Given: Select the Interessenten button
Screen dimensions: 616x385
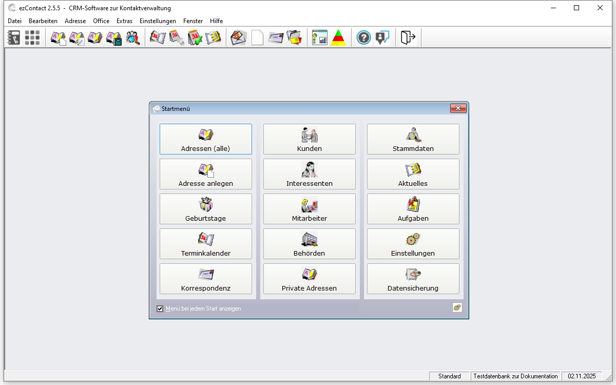Looking at the screenshot, I should coord(310,174).
